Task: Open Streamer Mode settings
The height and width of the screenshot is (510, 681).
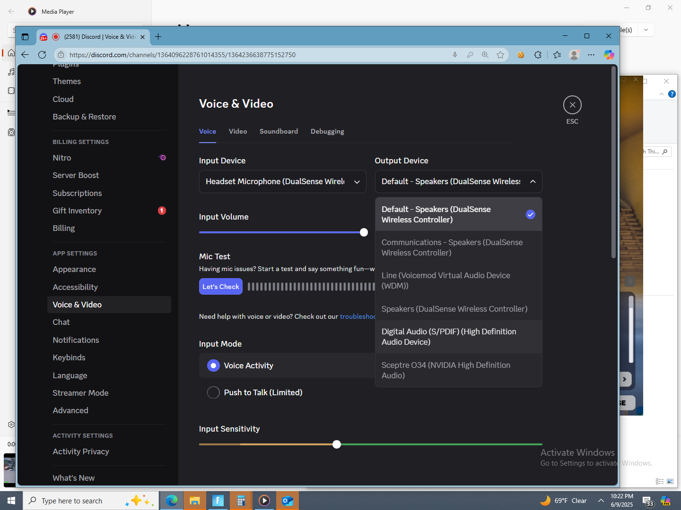Action: (109, 393)
